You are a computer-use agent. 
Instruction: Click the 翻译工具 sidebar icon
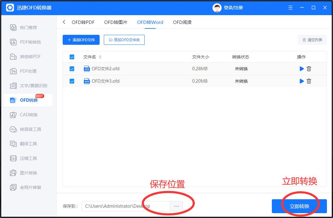13,144
